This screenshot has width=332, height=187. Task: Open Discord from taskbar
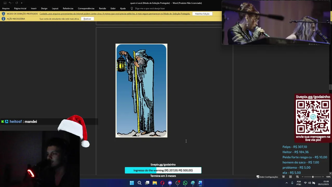170,183
